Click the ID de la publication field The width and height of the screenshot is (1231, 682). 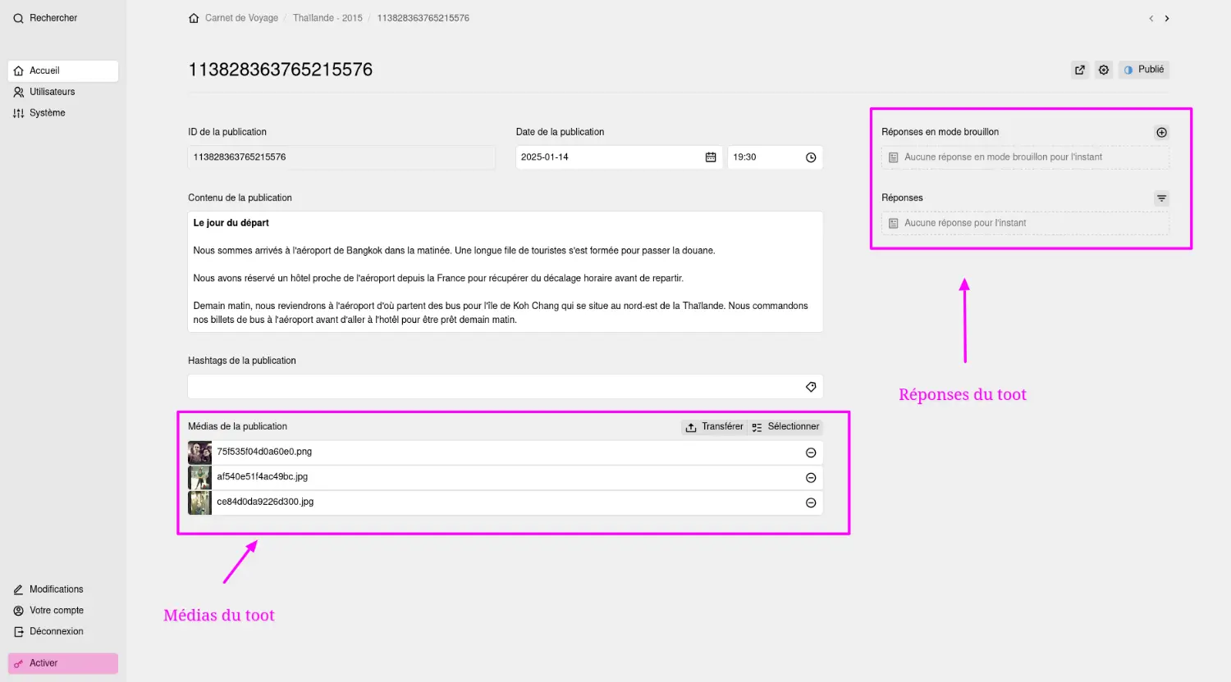click(x=341, y=157)
